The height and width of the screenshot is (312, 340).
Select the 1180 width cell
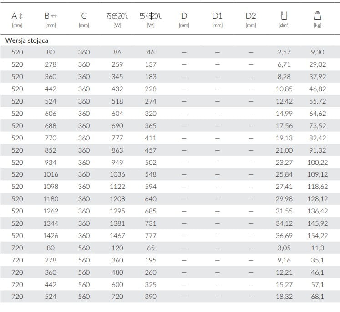point(51,199)
